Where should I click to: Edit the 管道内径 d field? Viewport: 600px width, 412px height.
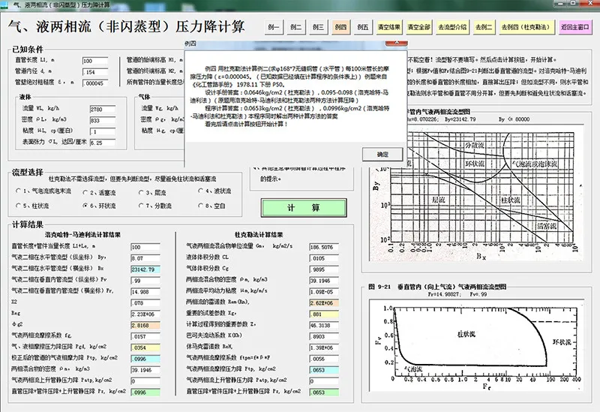click(x=95, y=72)
